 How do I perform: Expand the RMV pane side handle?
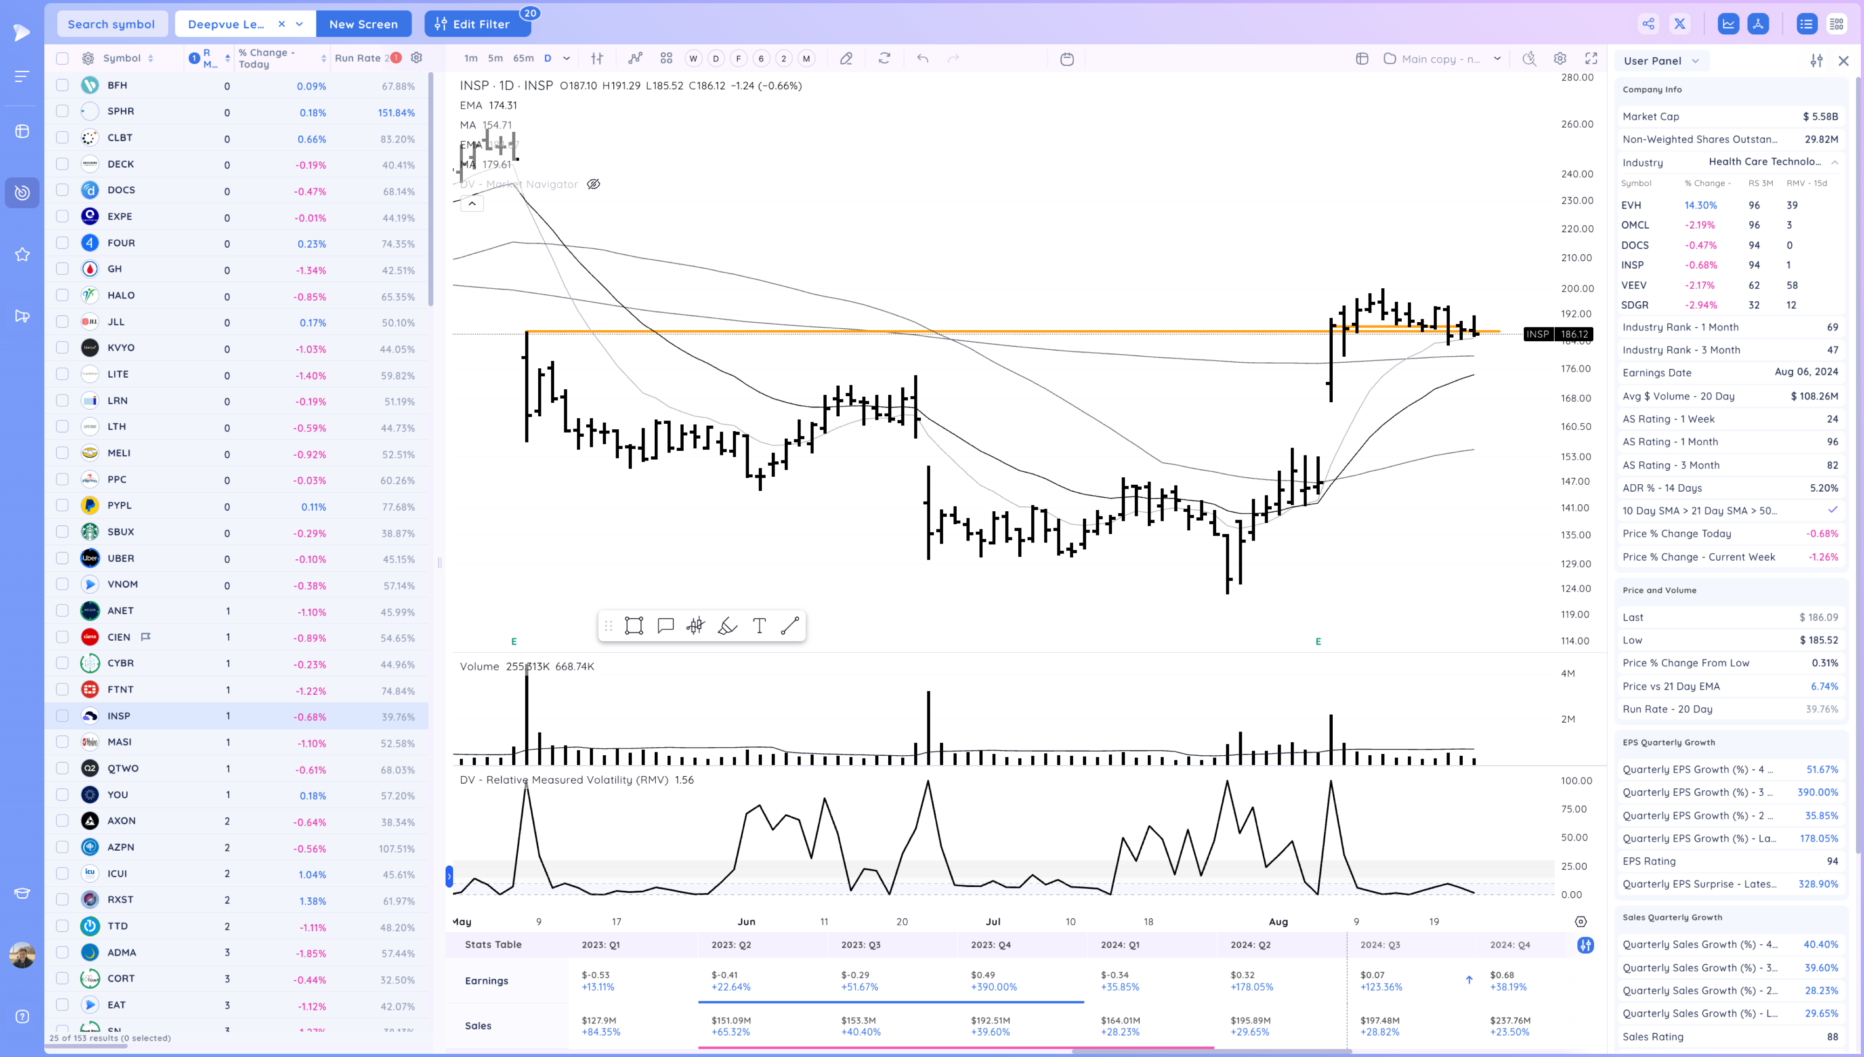449,876
